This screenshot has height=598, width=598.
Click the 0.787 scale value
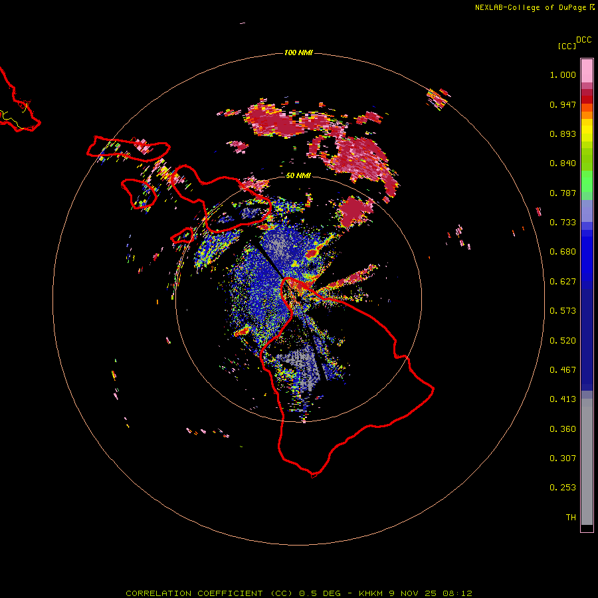pyautogui.click(x=563, y=193)
